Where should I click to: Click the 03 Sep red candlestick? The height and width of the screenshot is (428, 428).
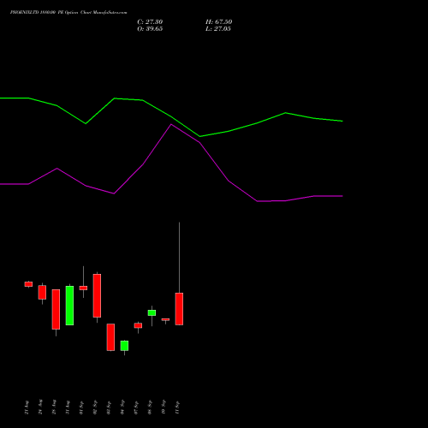tap(110, 337)
